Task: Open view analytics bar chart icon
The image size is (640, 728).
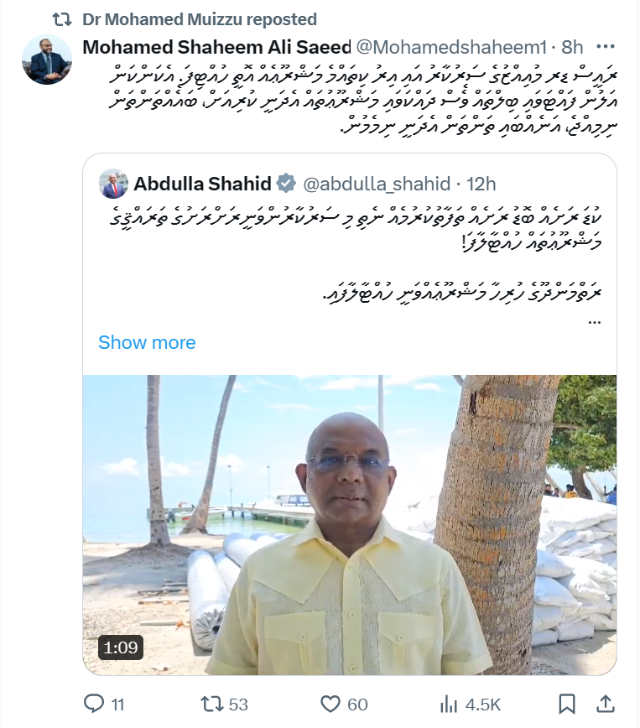Action: pyautogui.click(x=448, y=705)
